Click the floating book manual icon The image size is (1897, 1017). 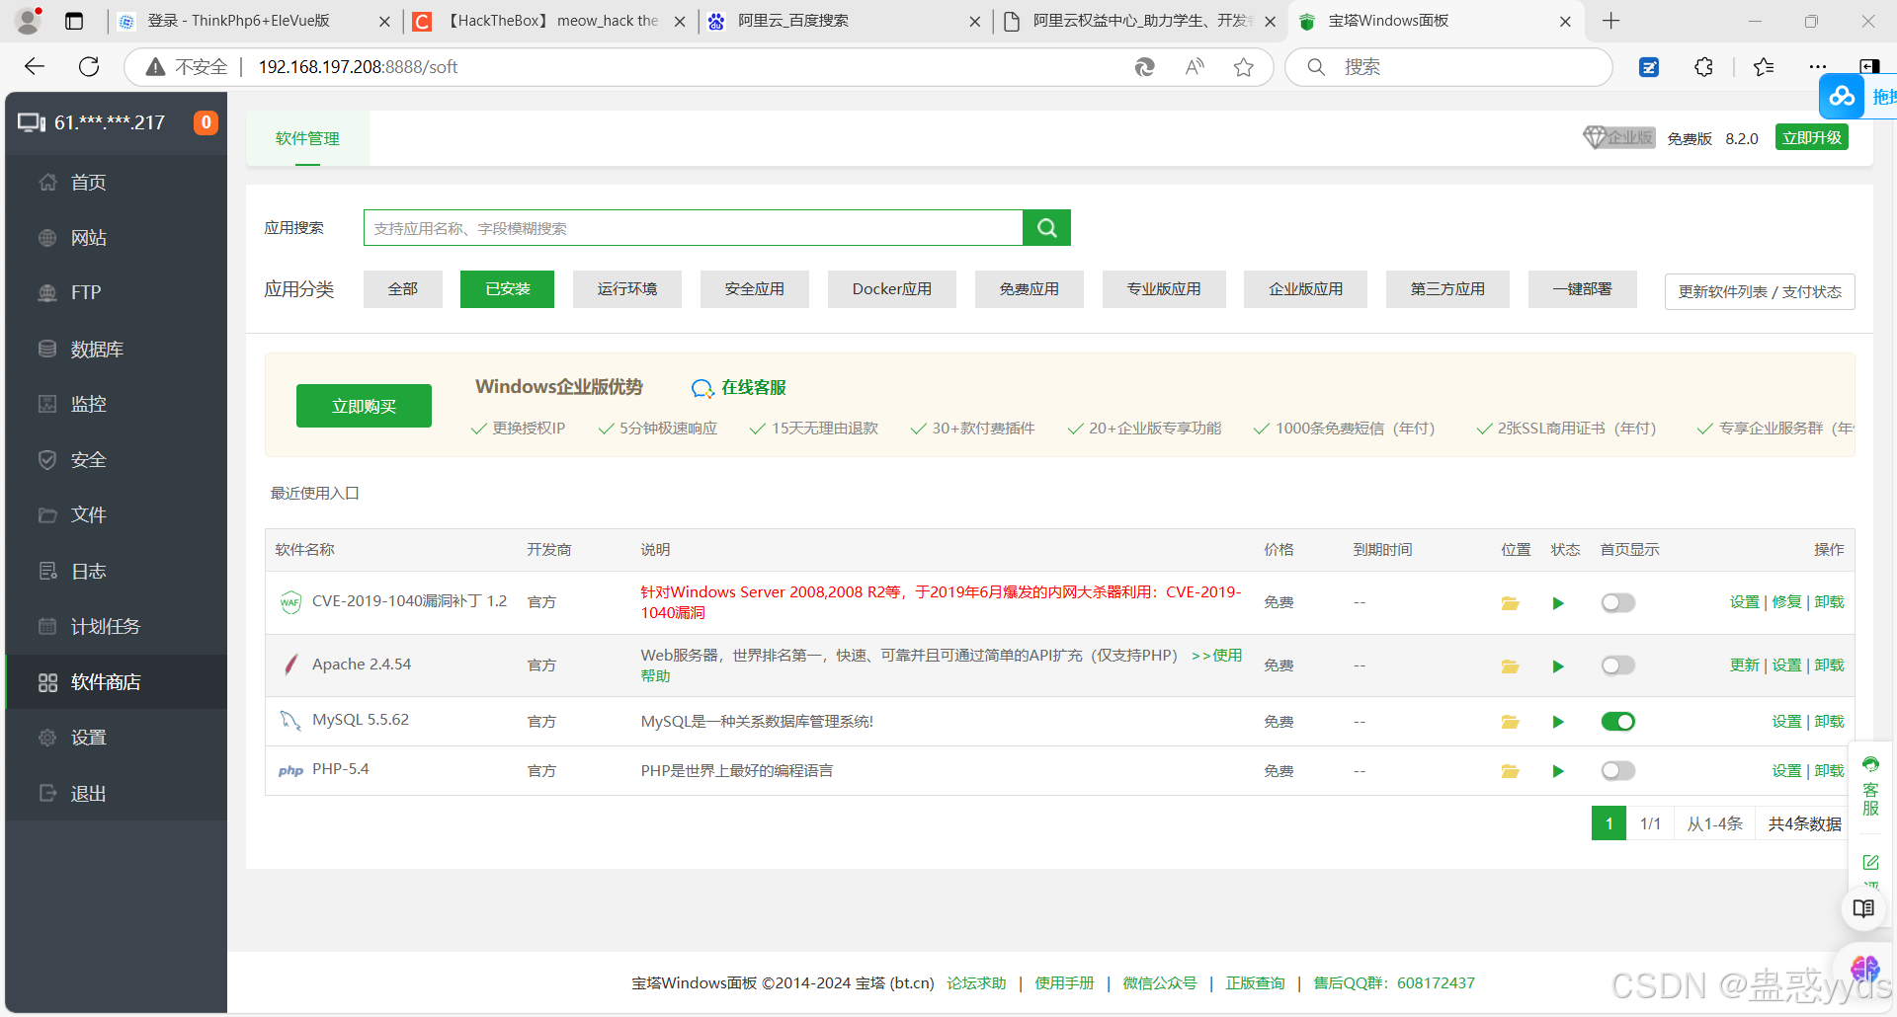click(1863, 908)
